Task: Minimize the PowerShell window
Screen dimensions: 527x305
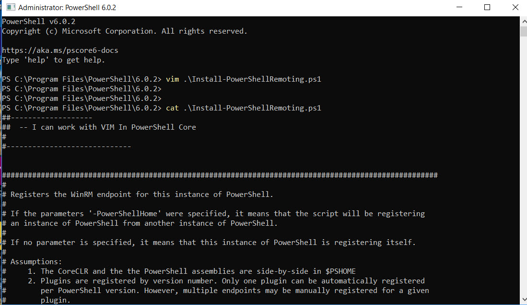Action: [459, 7]
